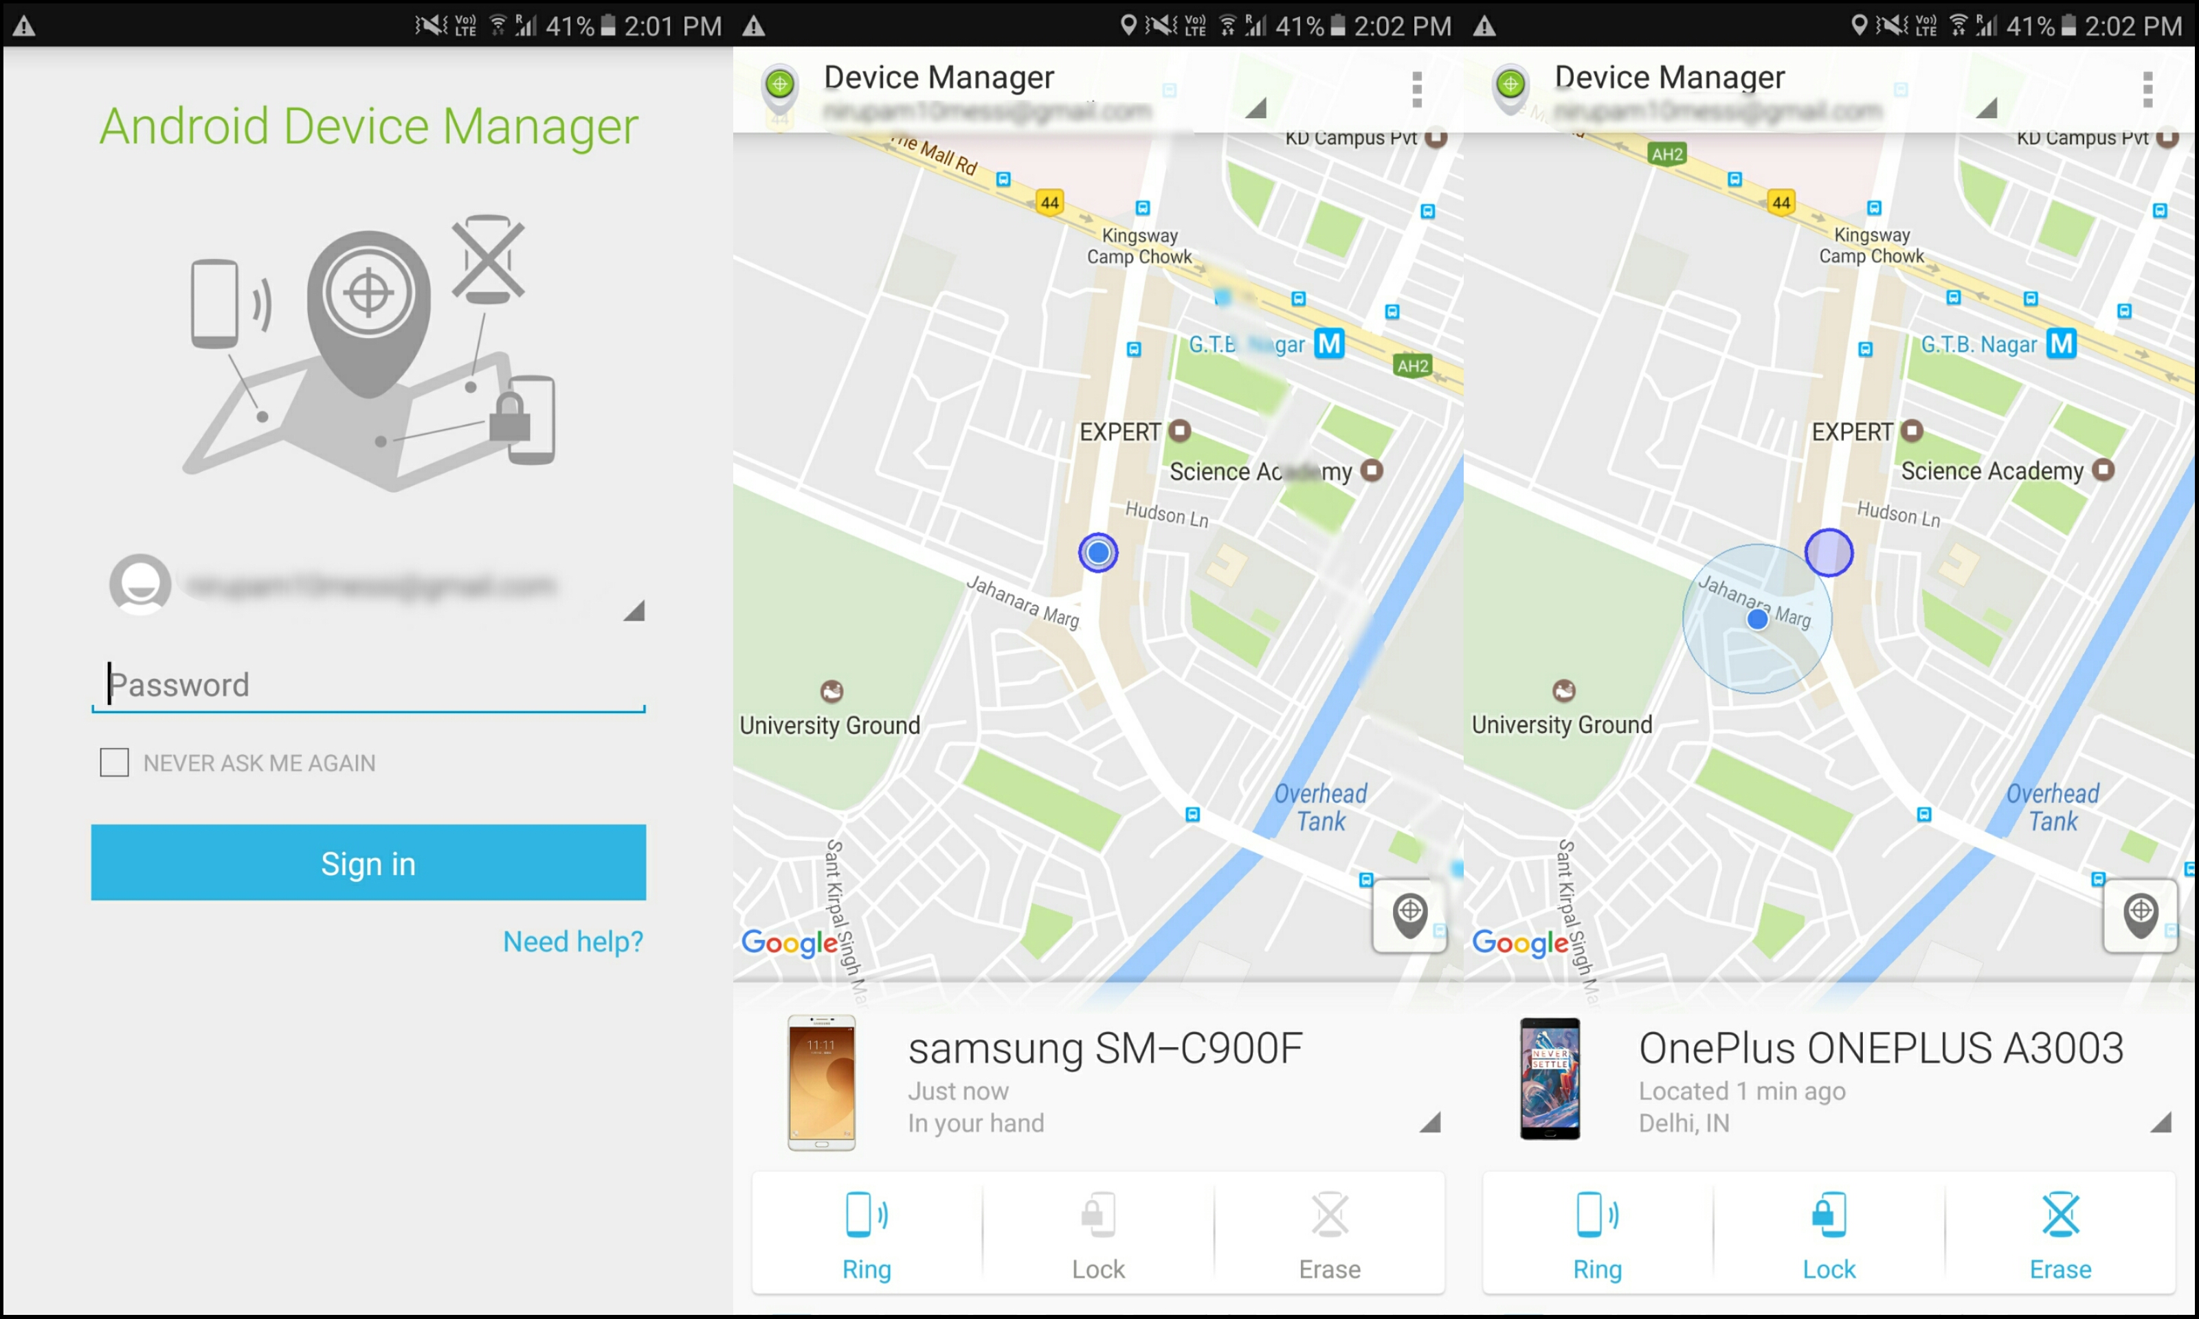Screen dimensions: 2199x1319
Task: Tap 'Hudson Ln' label on middle map
Action: pyautogui.click(x=1166, y=515)
